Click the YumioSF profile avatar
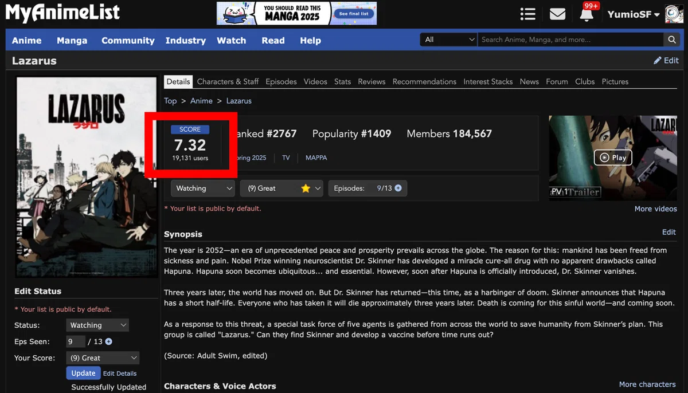688x393 pixels. point(674,14)
